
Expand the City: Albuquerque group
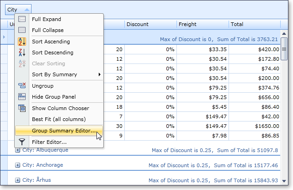[x=18, y=150]
